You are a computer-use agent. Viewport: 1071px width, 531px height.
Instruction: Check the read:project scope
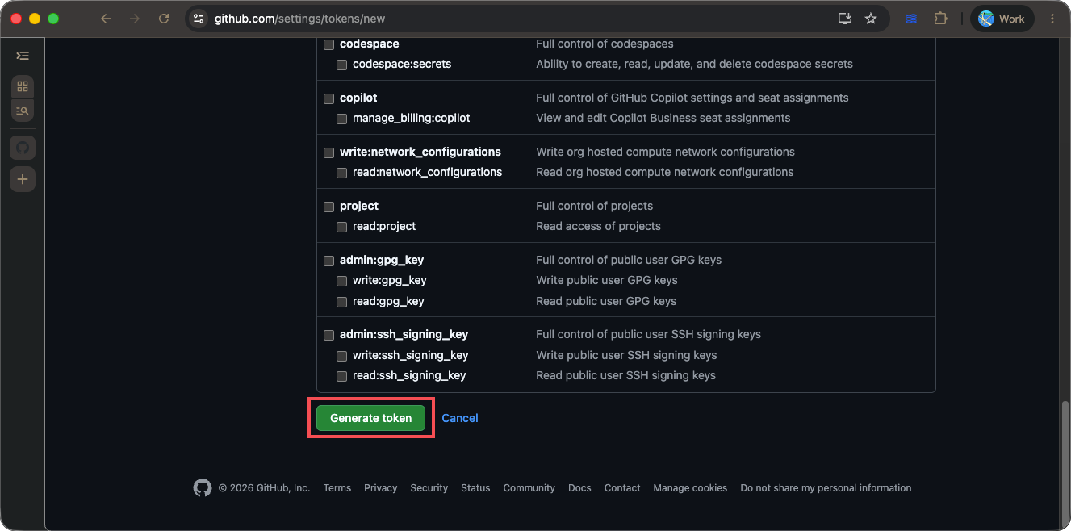[341, 227]
